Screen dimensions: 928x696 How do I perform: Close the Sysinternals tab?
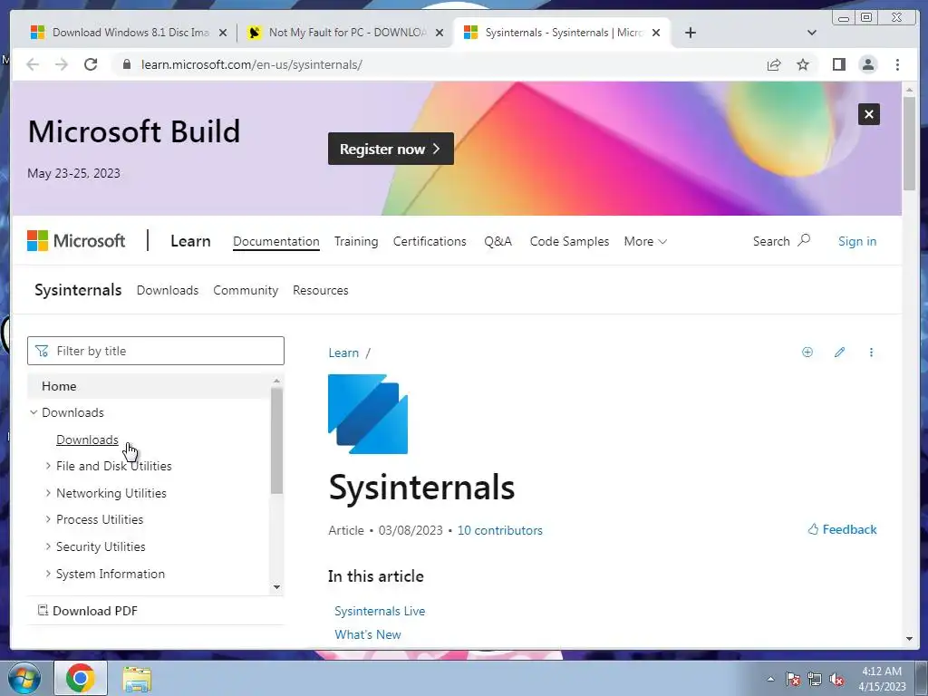[656, 33]
